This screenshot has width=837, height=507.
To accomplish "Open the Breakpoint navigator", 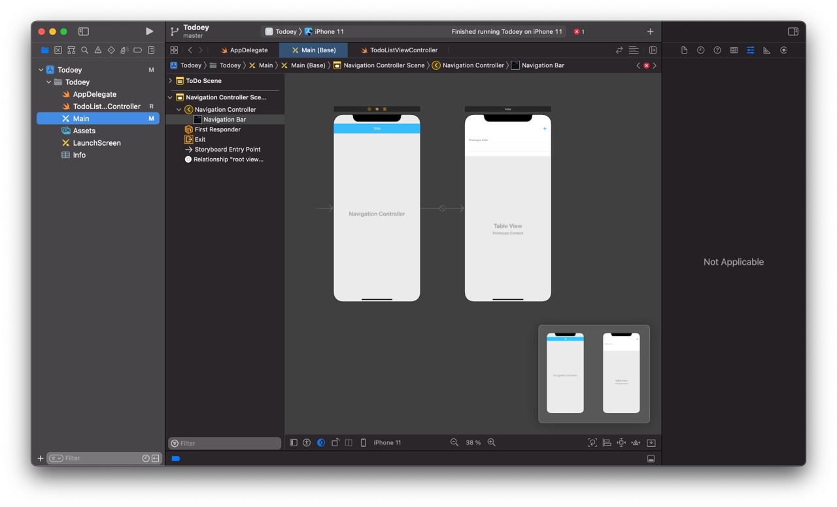I will [x=138, y=50].
